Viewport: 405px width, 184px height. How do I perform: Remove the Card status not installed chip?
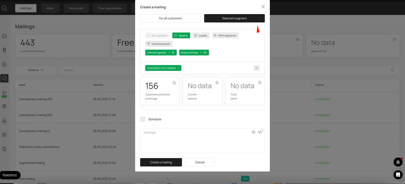(178, 68)
